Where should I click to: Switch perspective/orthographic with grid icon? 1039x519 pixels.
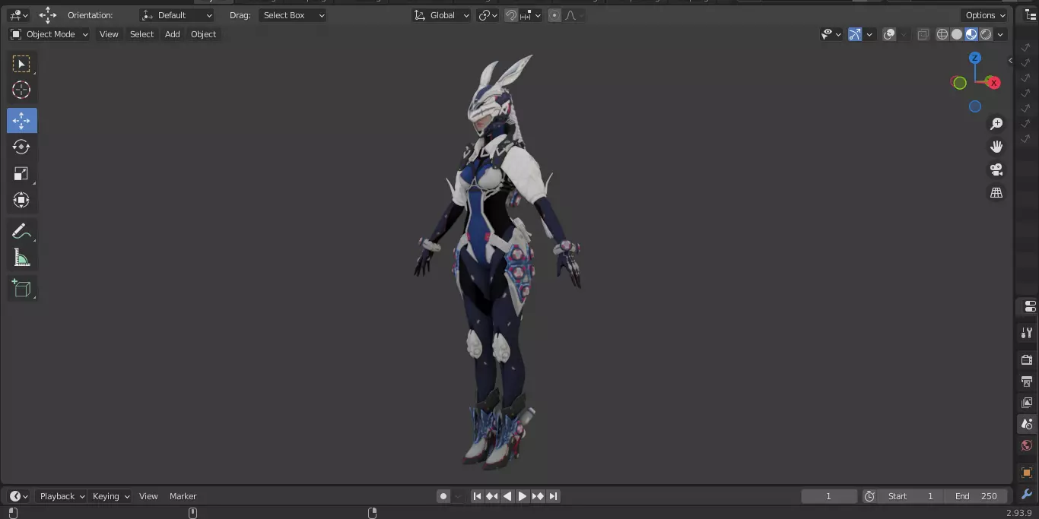coord(996,193)
